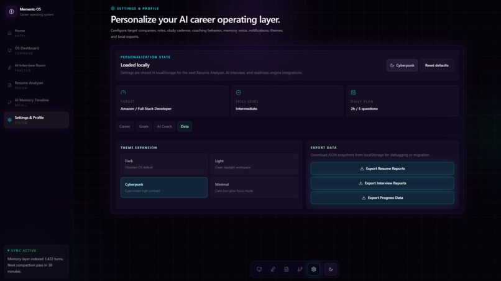501x281 pixels.
Task: Click the AI Memory Timeline branch icon
Action: coord(9,103)
